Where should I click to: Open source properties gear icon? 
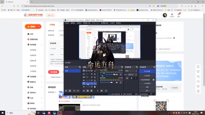coord(91,91)
